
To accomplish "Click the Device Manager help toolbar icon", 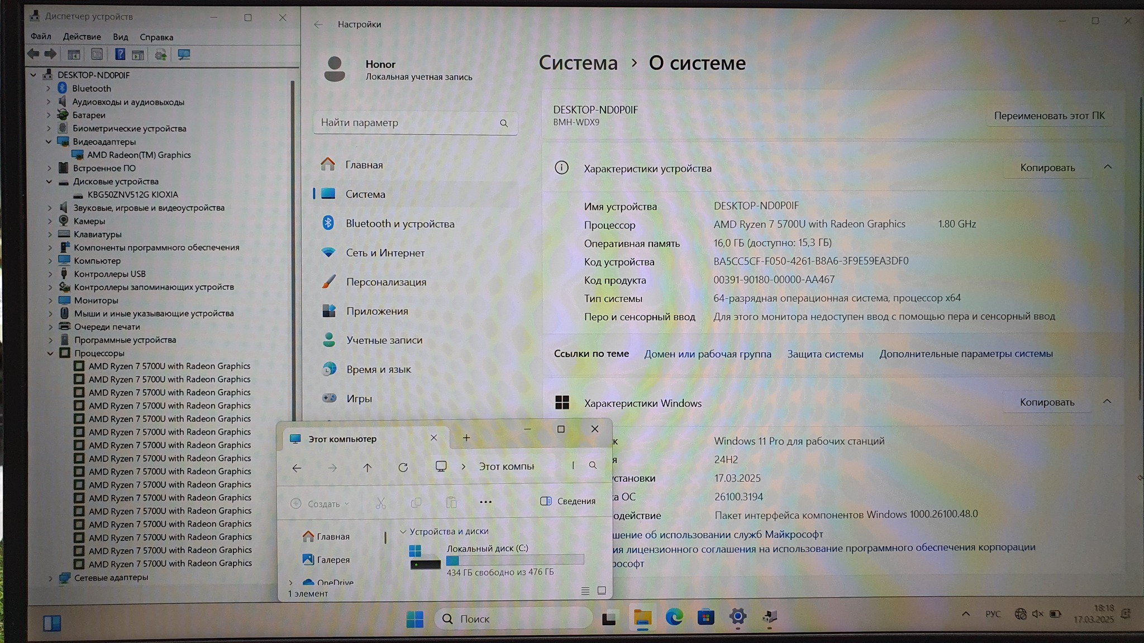I will pos(120,54).
